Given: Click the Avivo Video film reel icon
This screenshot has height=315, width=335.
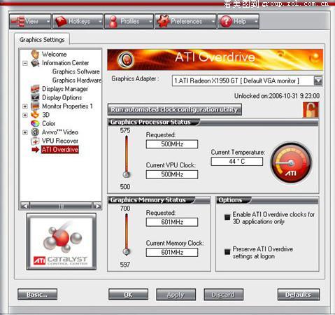Looking at the screenshot, I should click(x=35, y=132).
